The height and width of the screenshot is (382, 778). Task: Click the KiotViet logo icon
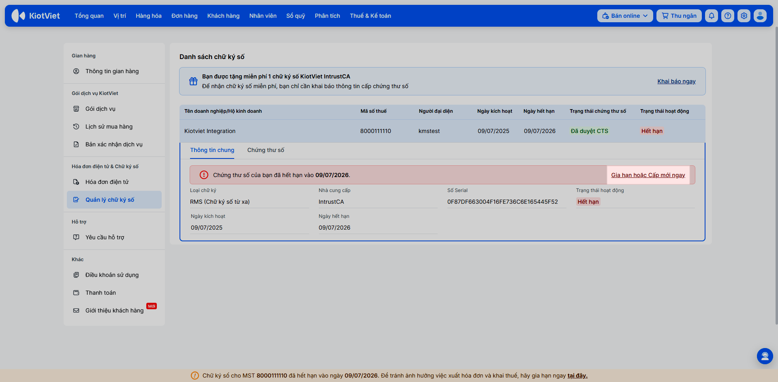(x=18, y=16)
